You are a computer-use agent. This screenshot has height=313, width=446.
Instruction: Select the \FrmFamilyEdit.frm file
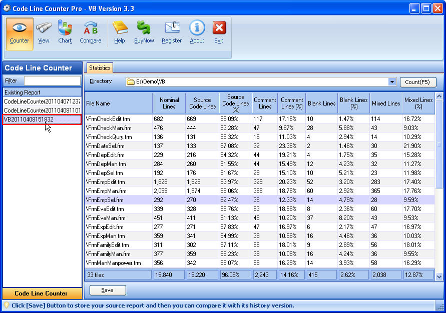(x=260, y=245)
